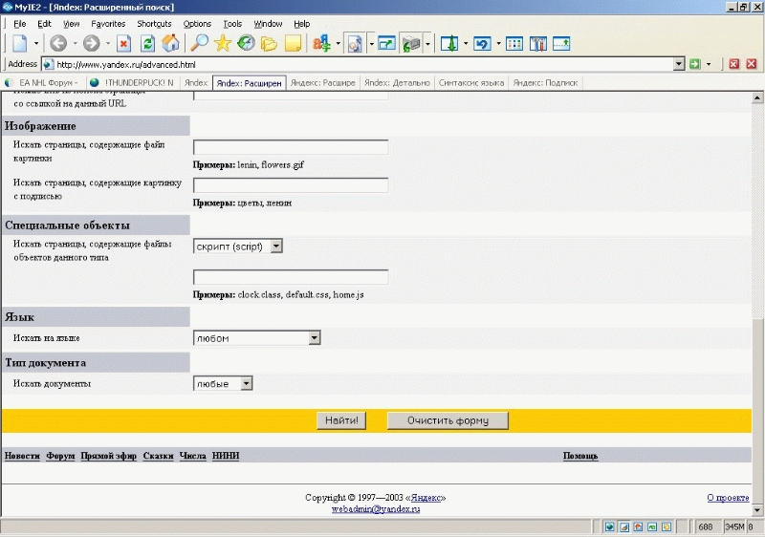Click the tile windows grid icon

pyautogui.click(x=514, y=43)
